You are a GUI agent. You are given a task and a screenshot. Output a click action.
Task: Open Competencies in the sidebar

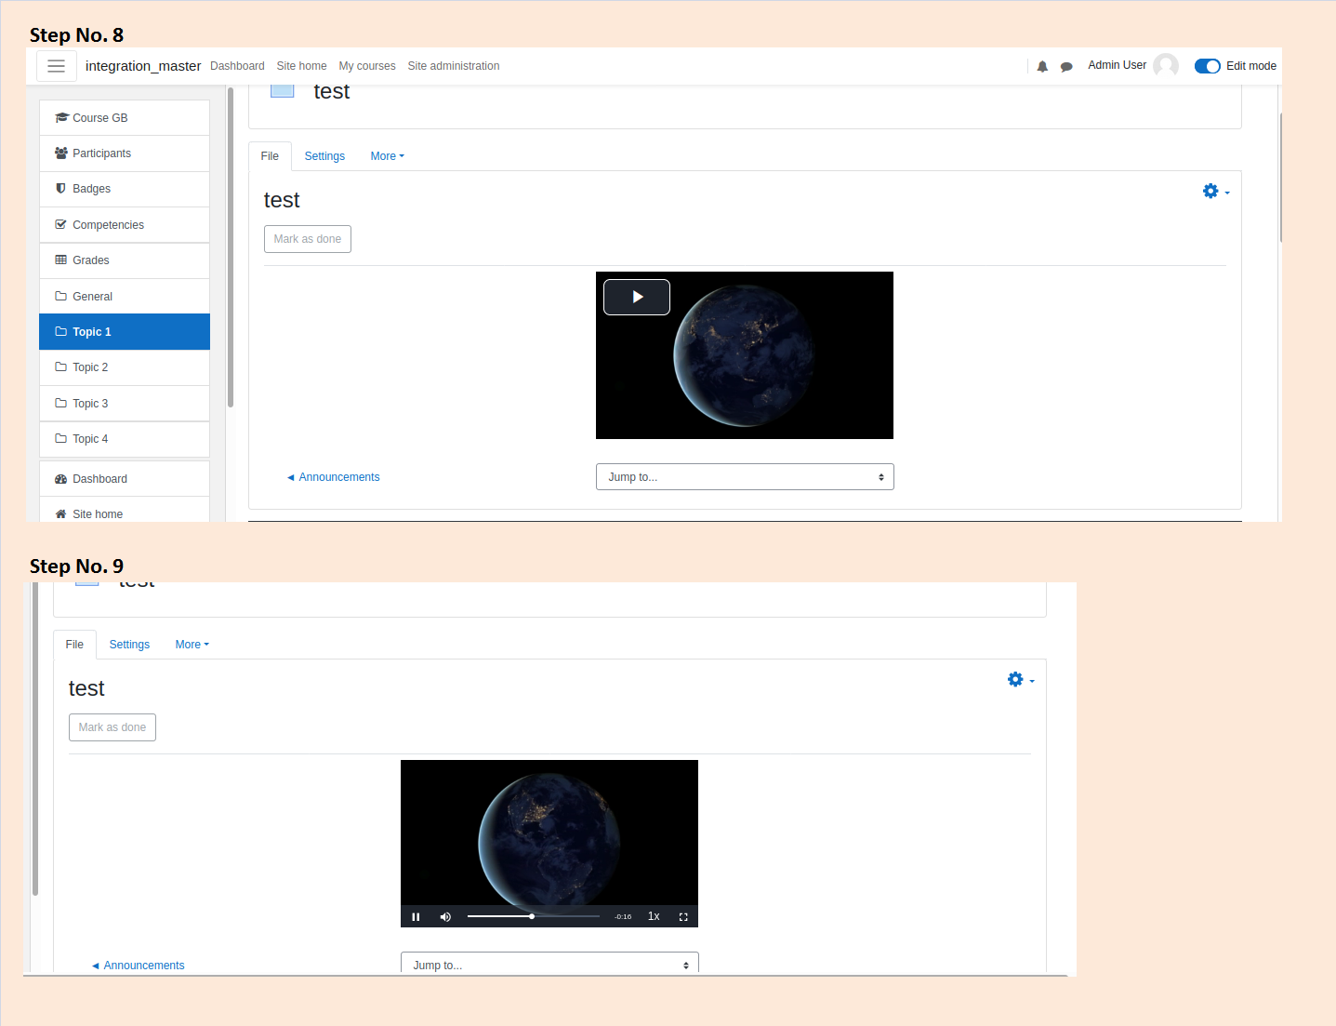(125, 225)
